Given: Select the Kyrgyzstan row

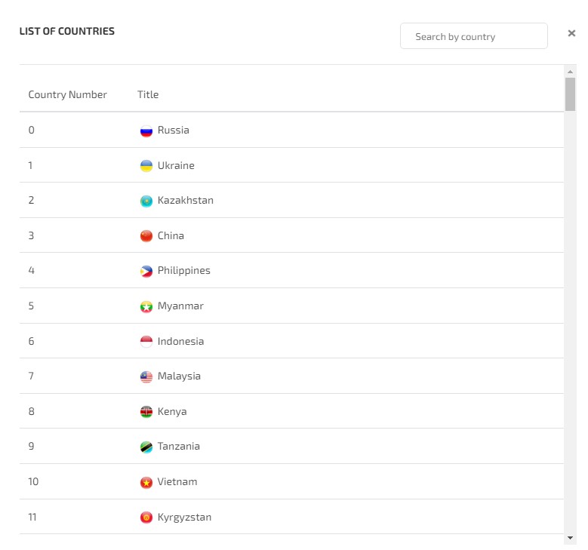Looking at the screenshot, I should click(291, 517).
